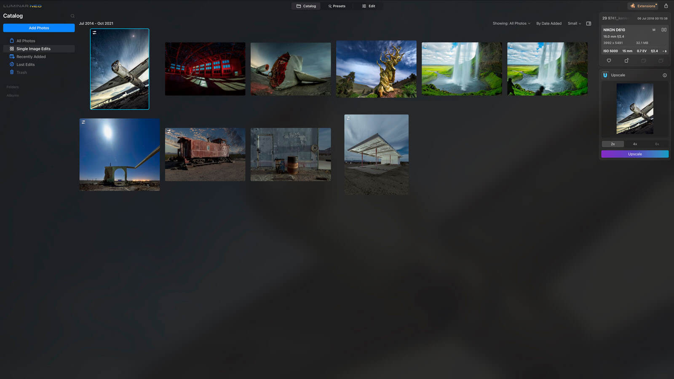The width and height of the screenshot is (674, 379).
Task: Open the Trash in sidebar
Action: [21, 72]
